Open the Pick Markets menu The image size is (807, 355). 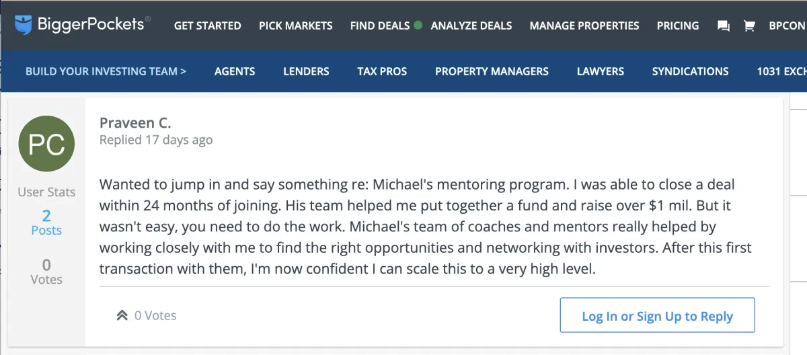coord(295,26)
